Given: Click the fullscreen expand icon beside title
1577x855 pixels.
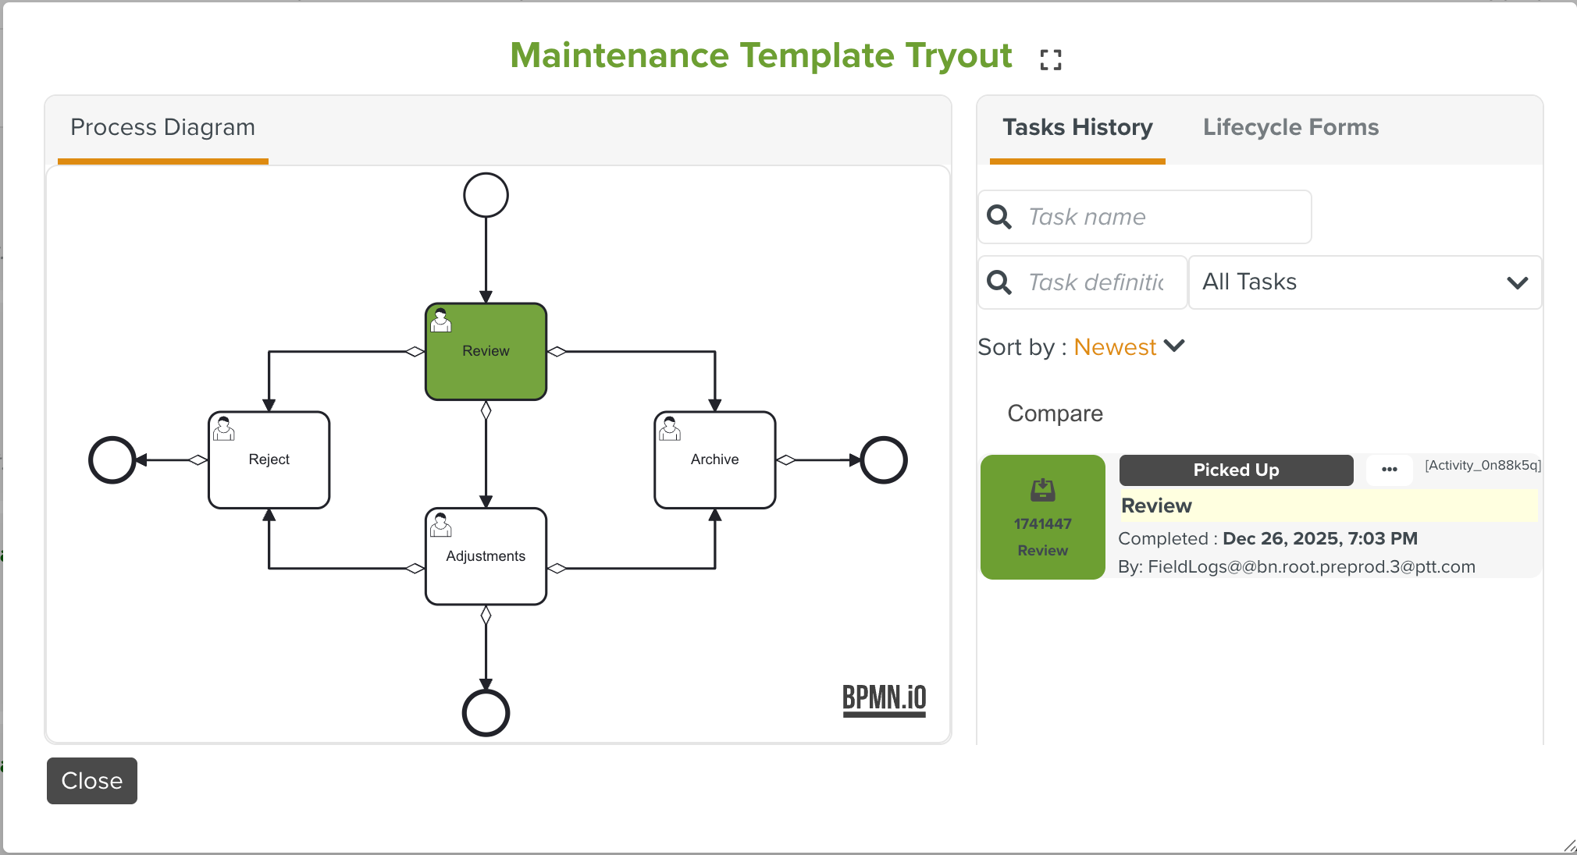Looking at the screenshot, I should click(x=1051, y=59).
